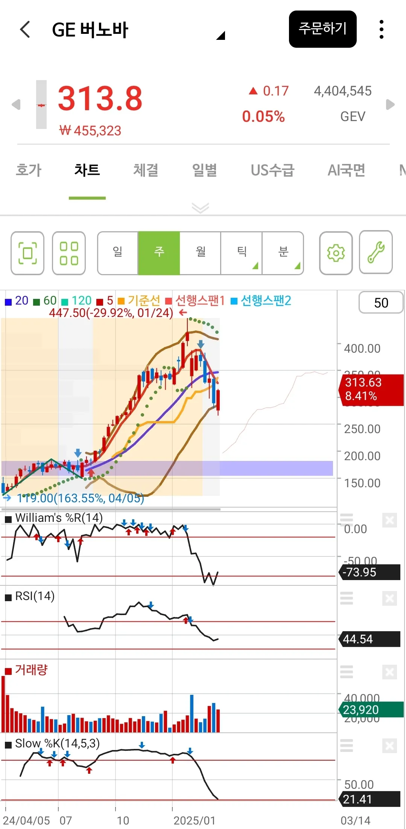Close the Slow %K indicator panel
The image size is (406, 829).
coord(389,746)
